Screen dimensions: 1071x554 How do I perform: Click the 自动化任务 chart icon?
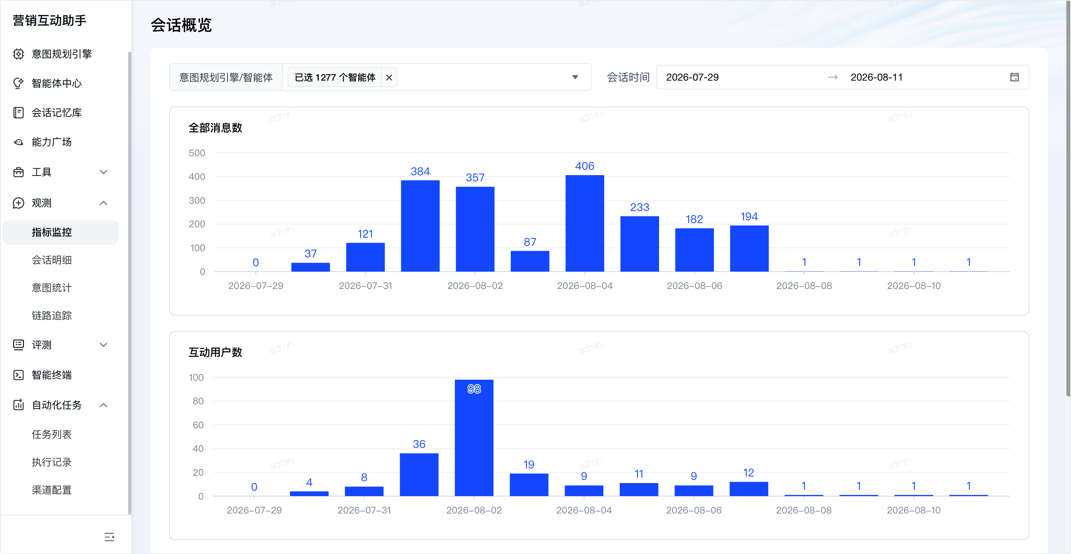coord(18,405)
